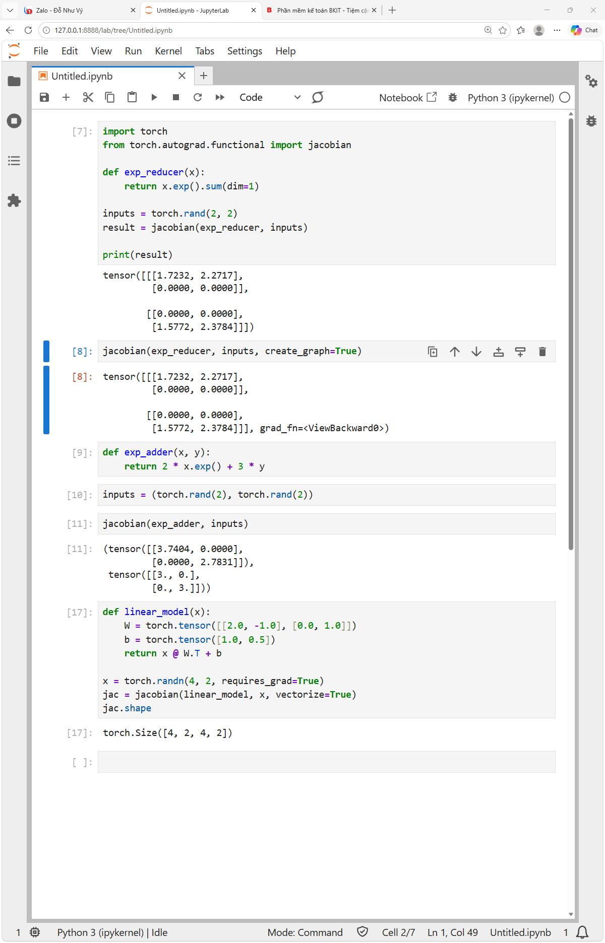This screenshot has width=605, height=943.
Task: Switch to Zalo browser tab
Action: 80,10
